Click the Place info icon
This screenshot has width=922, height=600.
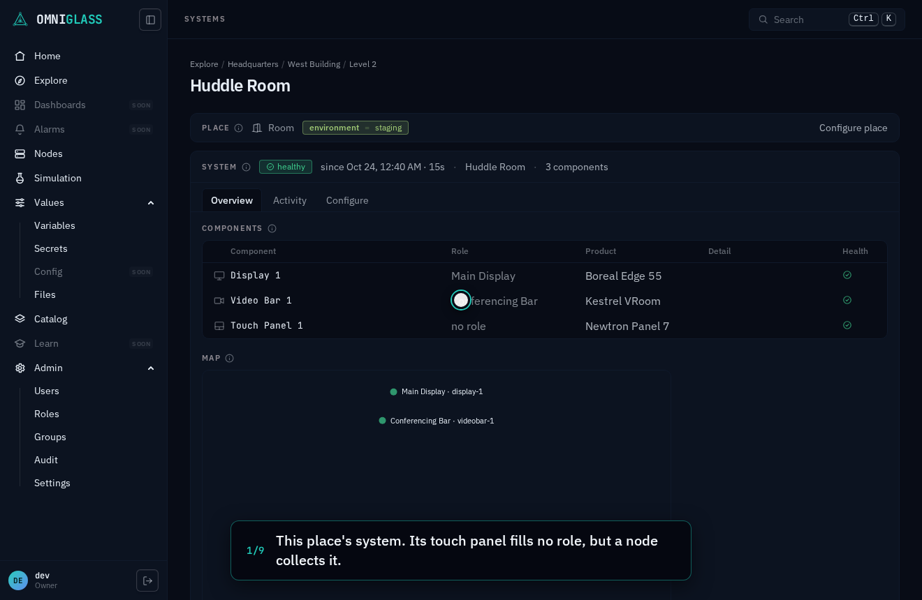(x=238, y=128)
